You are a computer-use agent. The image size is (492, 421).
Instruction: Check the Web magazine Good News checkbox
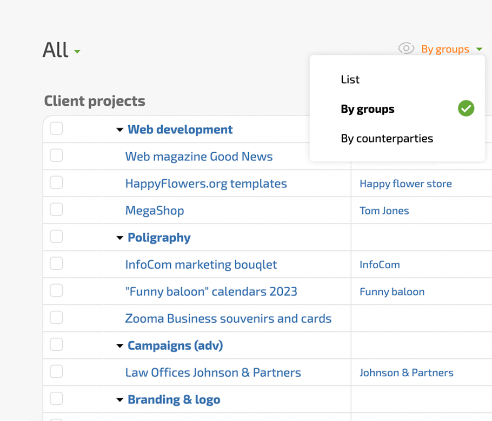pos(56,156)
